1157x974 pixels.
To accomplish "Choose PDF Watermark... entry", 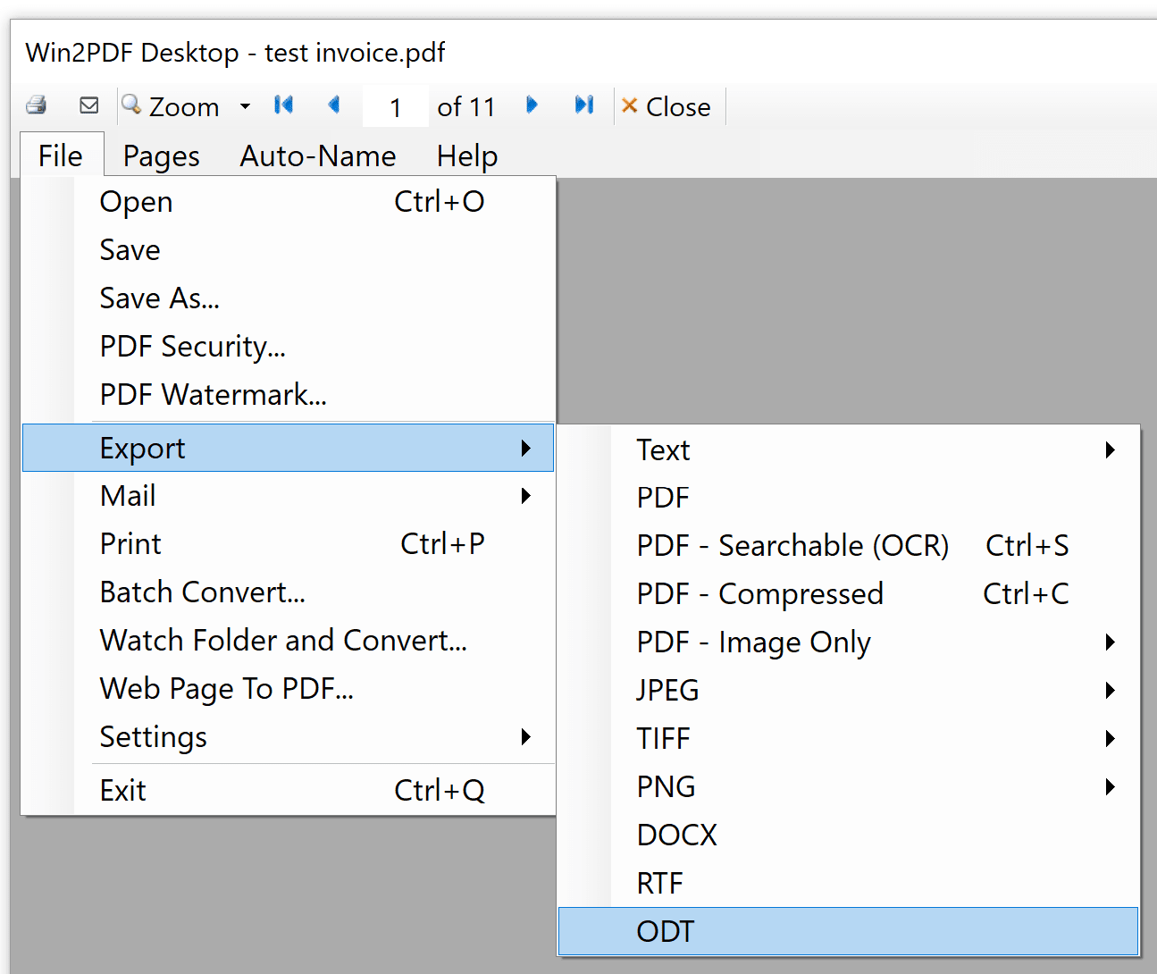I will click(288, 395).
